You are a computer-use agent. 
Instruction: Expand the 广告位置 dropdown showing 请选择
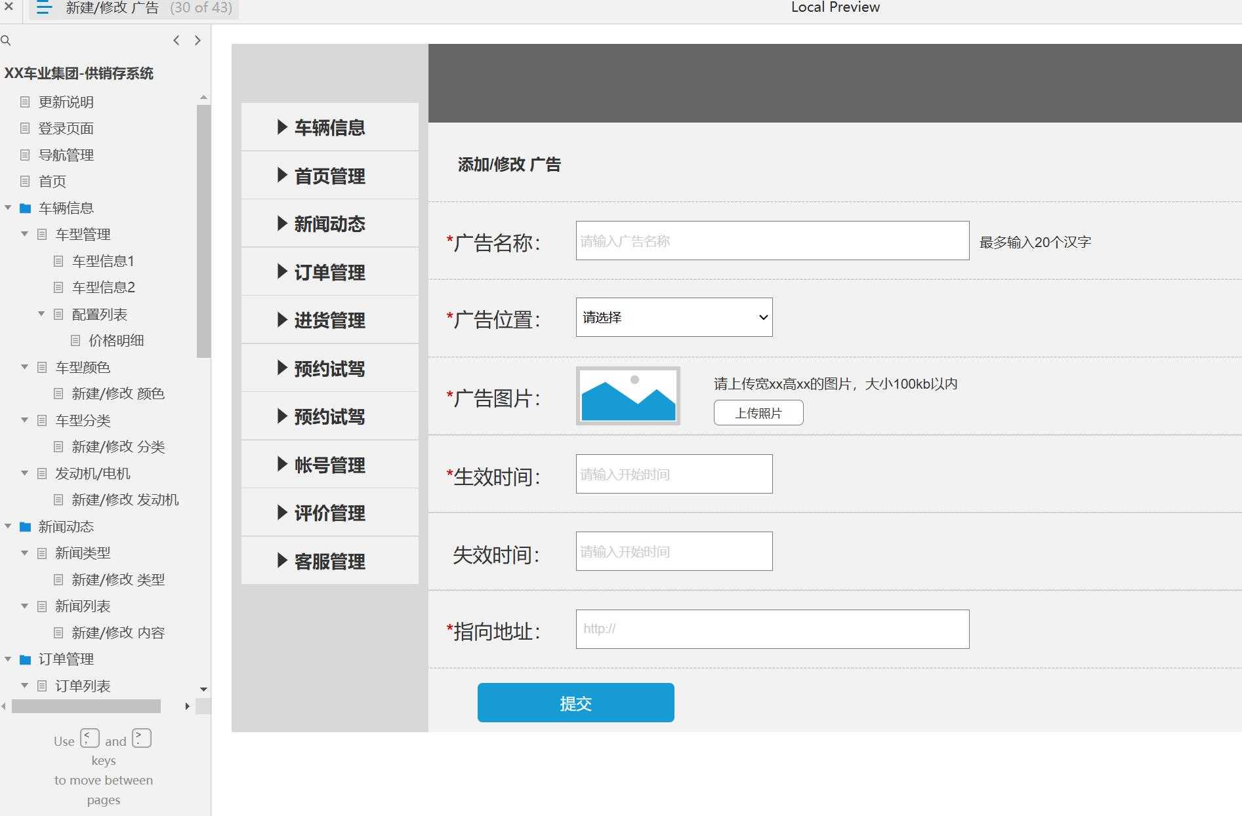coord(674,317)
